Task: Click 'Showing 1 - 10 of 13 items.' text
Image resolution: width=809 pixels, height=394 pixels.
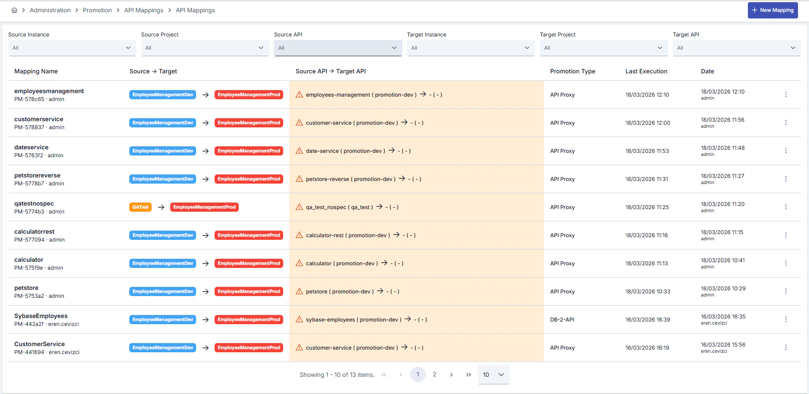Action: [x=337, y=375]
